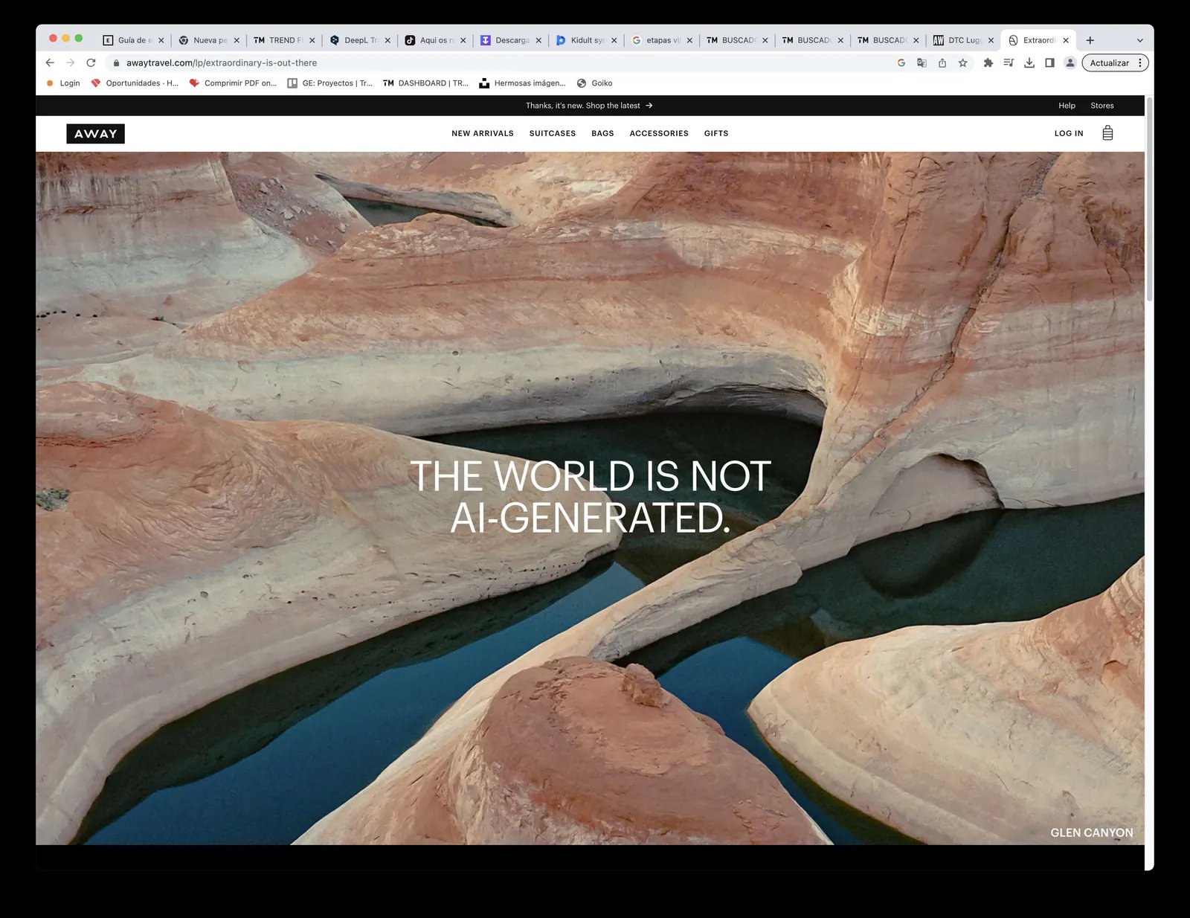This screenshot has width=1190, height=918.
Task: Click the hero headline THE WORLD IS NOT AI-GENERATED
Action: click(591, 497)
